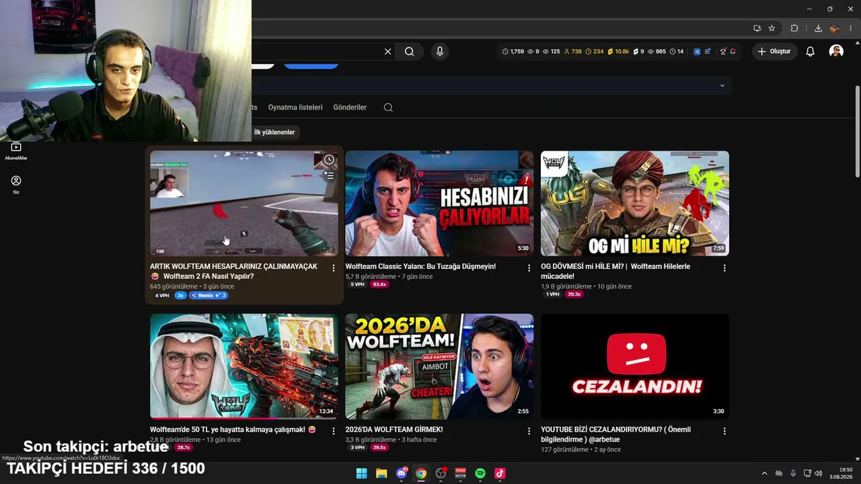Viewport: 861px width, 484px height.
Task: Click the Remix badge under first video
Action: [209, 295]
